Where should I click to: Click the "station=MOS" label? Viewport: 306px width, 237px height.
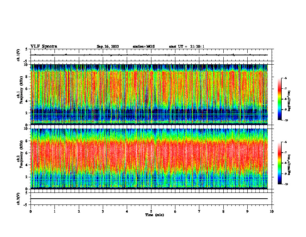[144, 46]
